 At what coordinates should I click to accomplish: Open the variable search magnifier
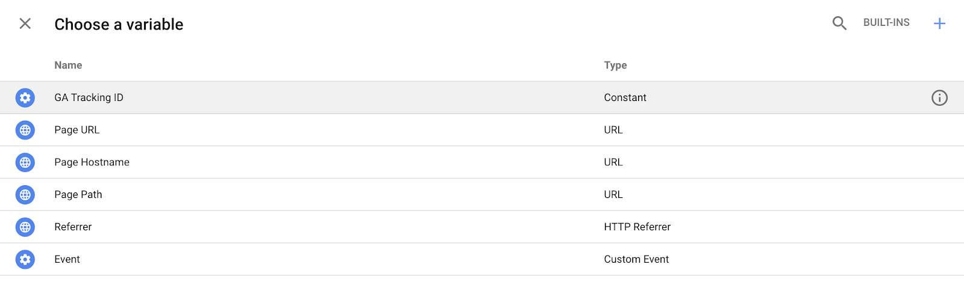839,23
